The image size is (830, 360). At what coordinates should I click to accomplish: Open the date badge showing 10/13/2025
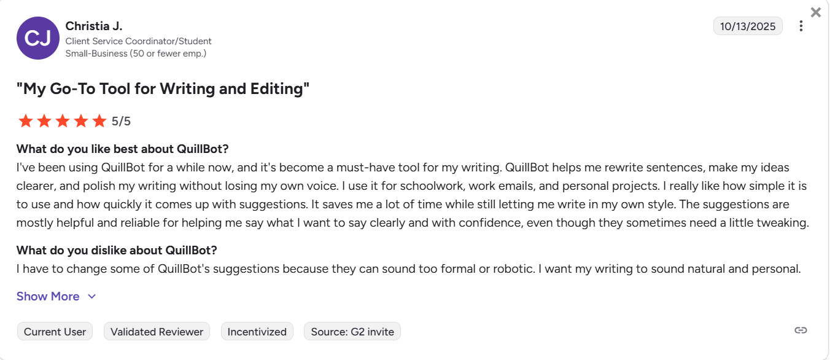748,26
